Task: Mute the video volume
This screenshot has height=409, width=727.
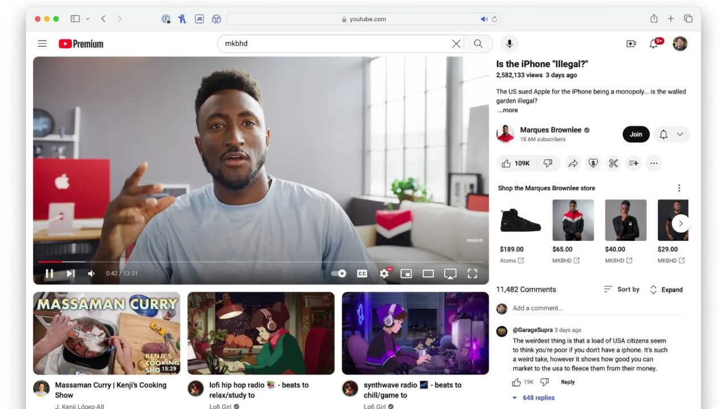Action: pyautogui.click(x=91, y=273)
